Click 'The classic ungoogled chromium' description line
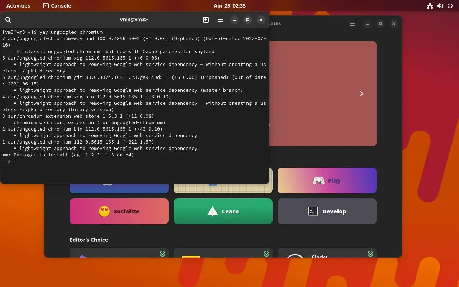The image size is (459, 287). (114, 52)
